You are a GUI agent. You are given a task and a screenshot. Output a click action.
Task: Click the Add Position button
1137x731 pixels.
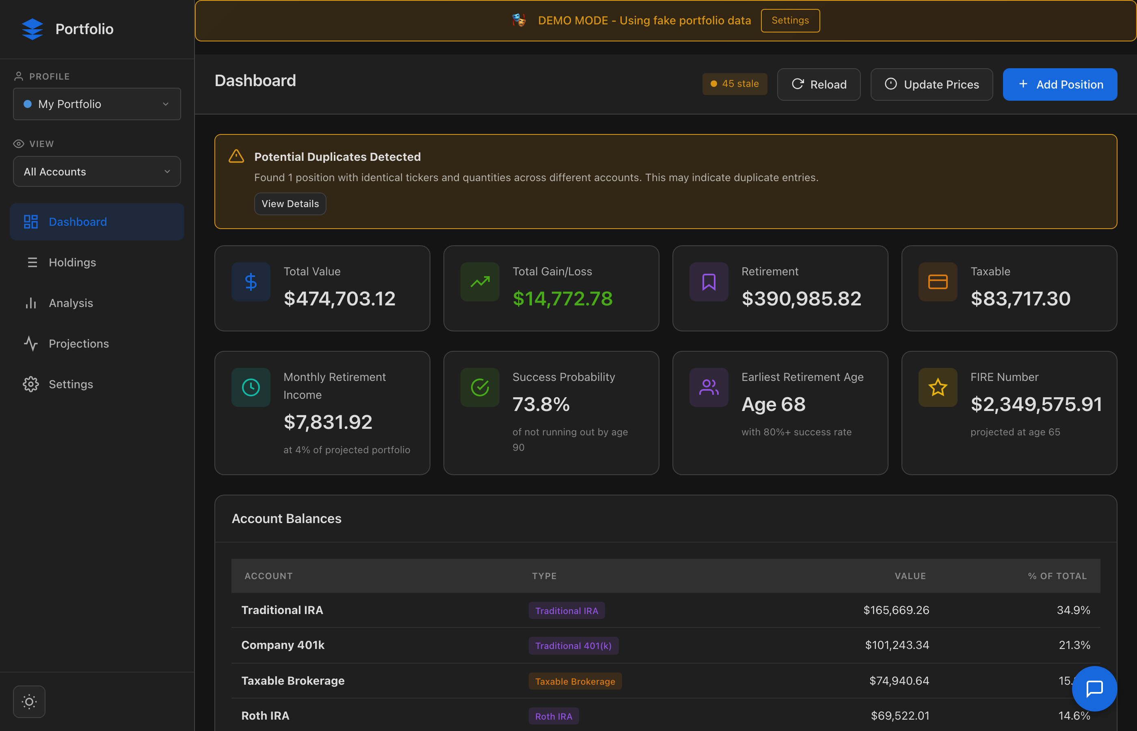pos(1060,84)
